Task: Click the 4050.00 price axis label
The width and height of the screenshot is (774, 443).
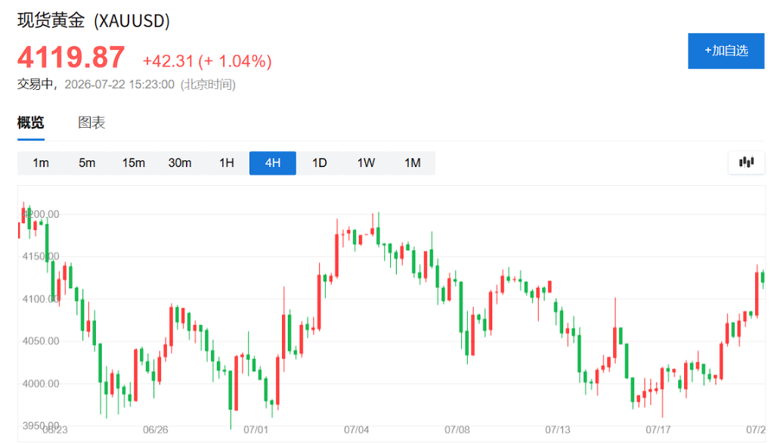Action: tap(41, 341)
